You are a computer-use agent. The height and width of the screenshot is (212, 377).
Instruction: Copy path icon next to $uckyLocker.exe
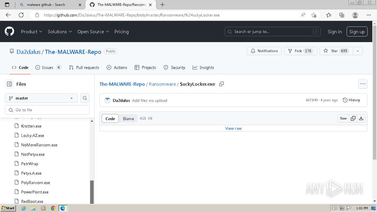point(221,84)
